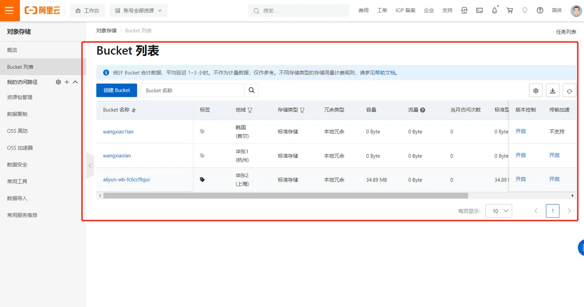Filter by storage type column funnel
Image resolution: width=584 pixels, height=307 pixels.
(302, 110)
